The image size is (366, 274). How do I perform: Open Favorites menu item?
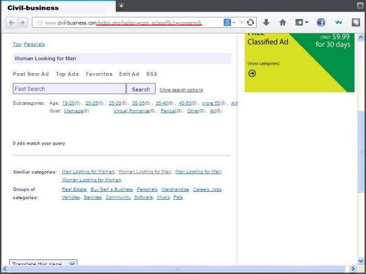click(x=99, y=74)
